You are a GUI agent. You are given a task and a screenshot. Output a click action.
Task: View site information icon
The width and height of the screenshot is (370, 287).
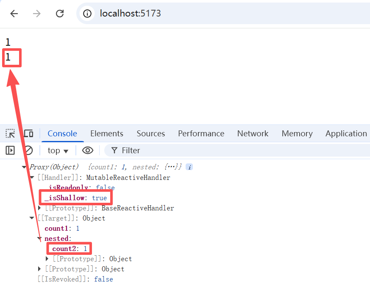(x=87, y=14)
